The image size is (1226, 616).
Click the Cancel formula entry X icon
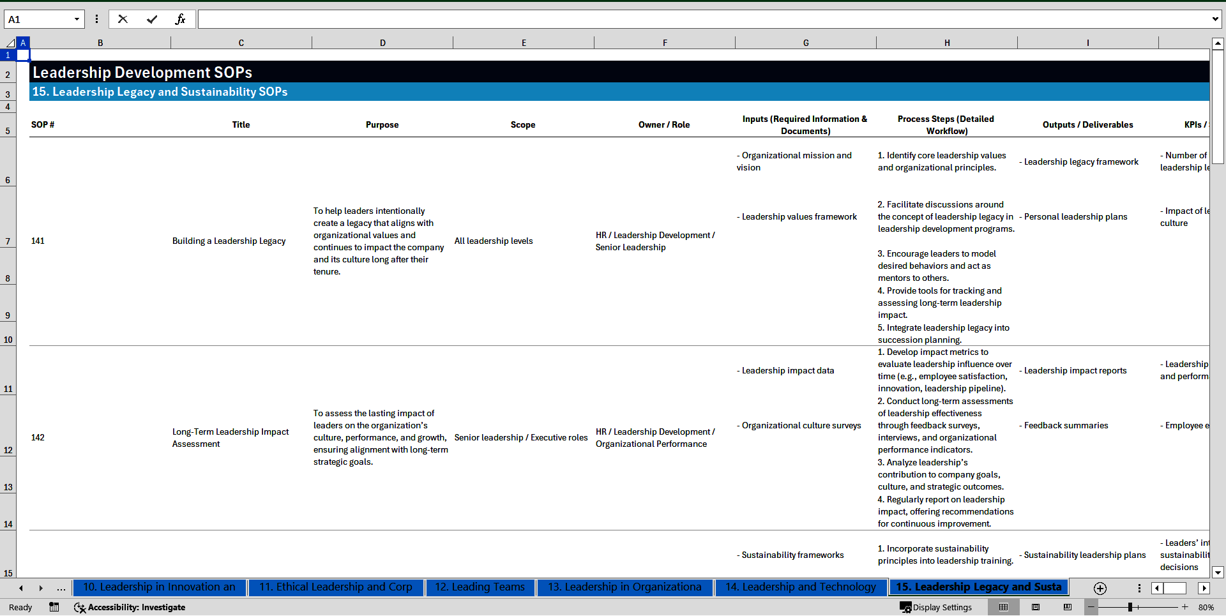click(123, 19)
